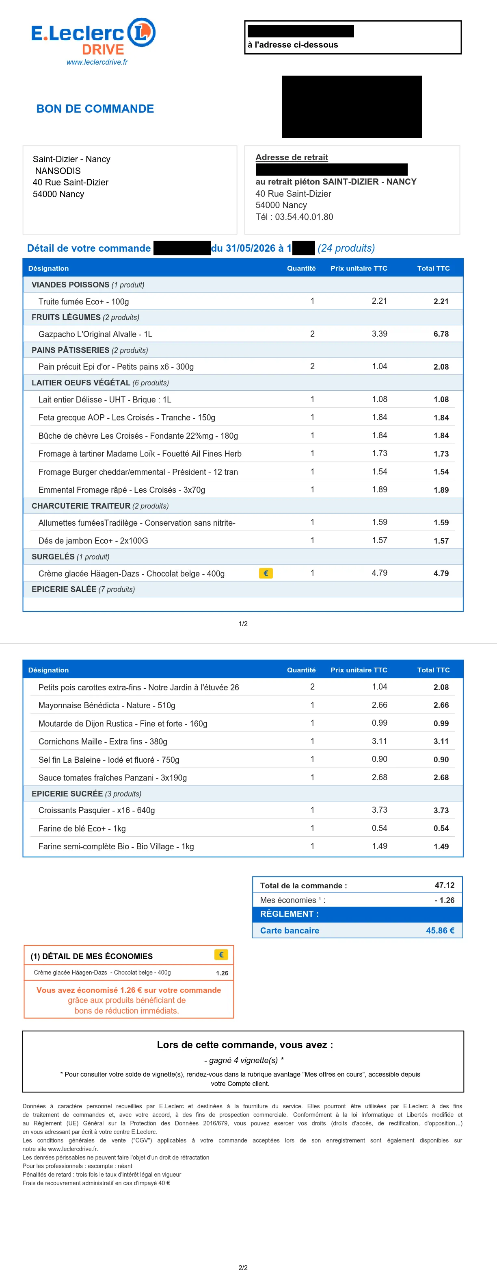Select the EPICERIE SUCRÉE category header
The width and height of the screenshot is (497, 1288).
click(243, 794)
